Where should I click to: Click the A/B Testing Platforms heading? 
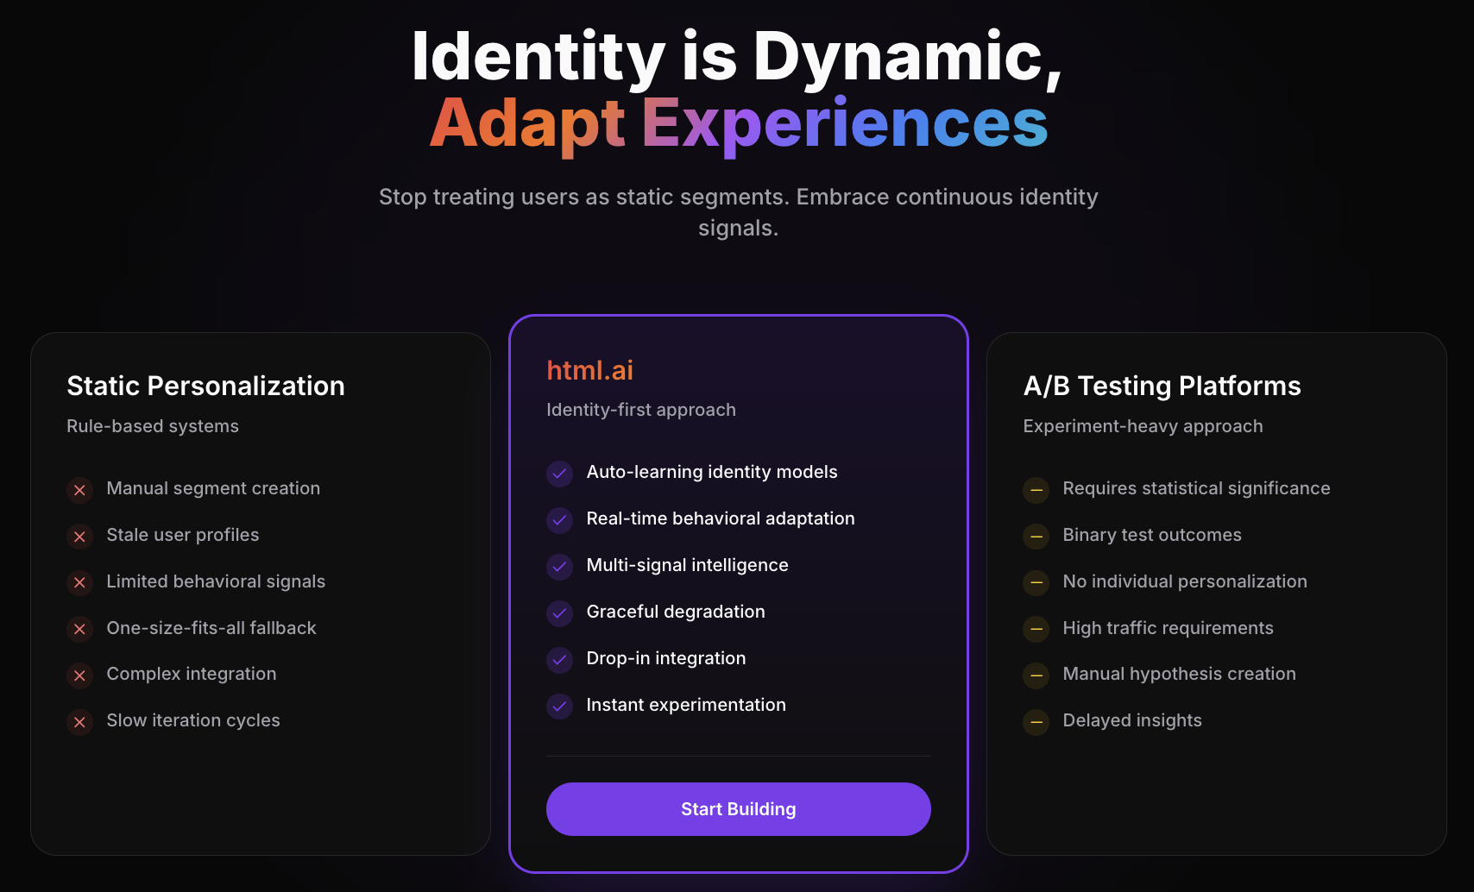1162,386
